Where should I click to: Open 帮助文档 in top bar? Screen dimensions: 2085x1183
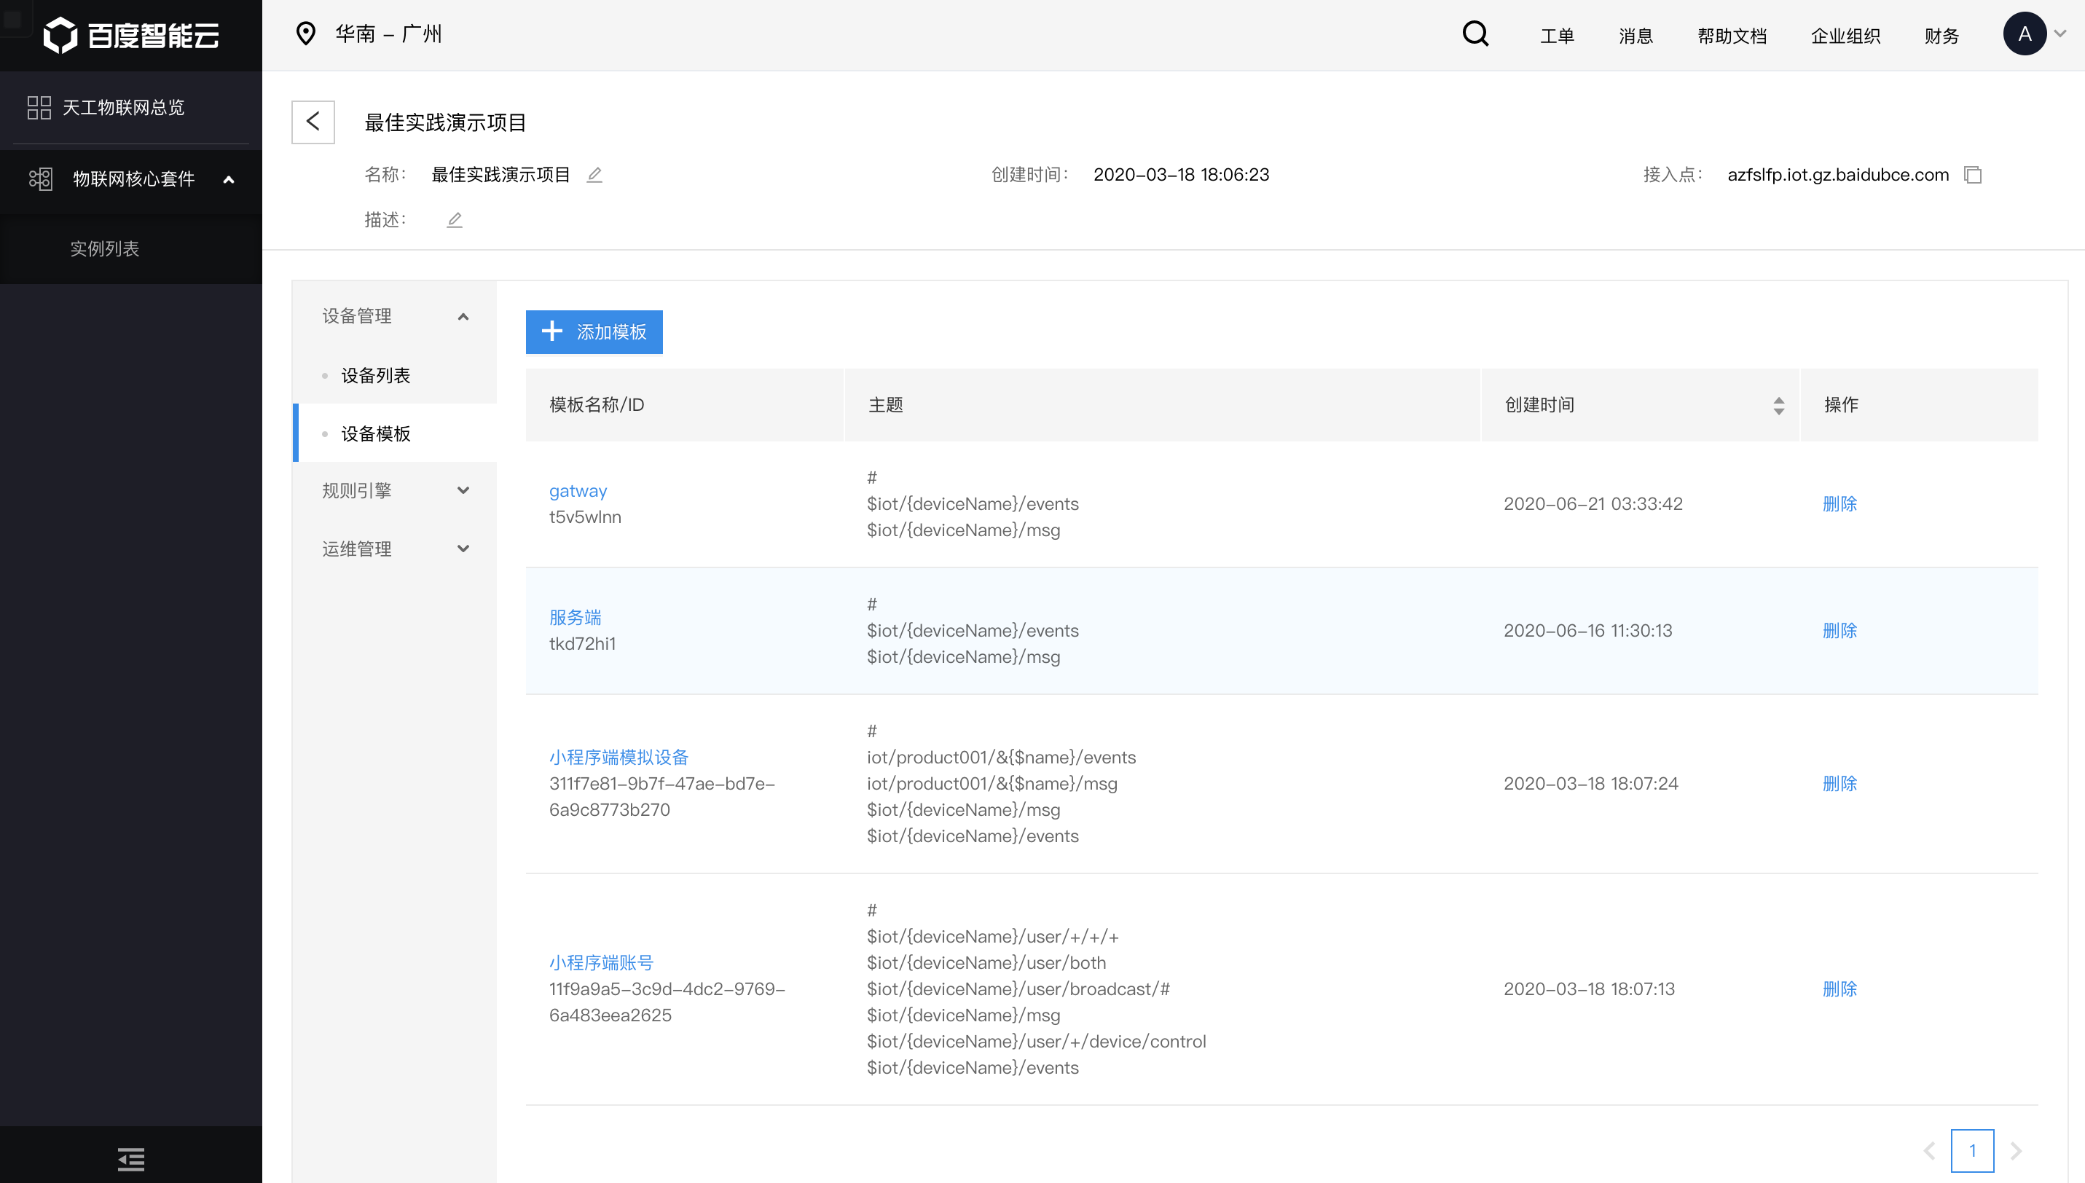(x=1732, y=36)
